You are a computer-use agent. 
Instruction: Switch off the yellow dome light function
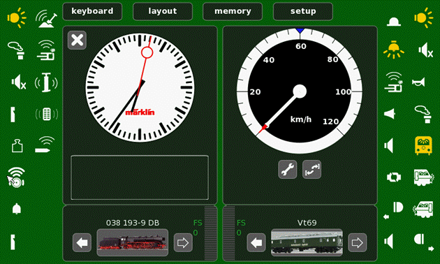click(394, 50)
